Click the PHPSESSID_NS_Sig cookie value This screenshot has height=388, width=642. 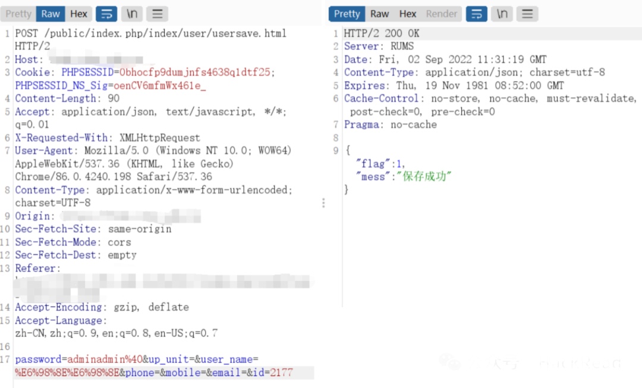[x=160, y=86]
